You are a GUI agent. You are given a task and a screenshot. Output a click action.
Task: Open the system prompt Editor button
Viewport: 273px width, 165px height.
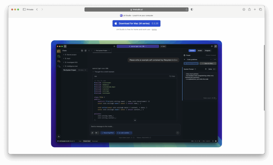pos(212,69)
